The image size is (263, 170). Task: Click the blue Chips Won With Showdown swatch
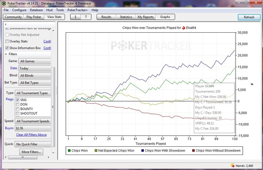point(142,150)
